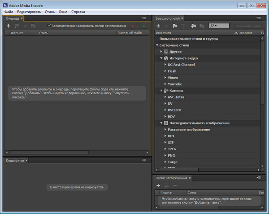The image size is (269, 214).
Task: Select the Vimeo preset group row
Action: tap(173, 78)
